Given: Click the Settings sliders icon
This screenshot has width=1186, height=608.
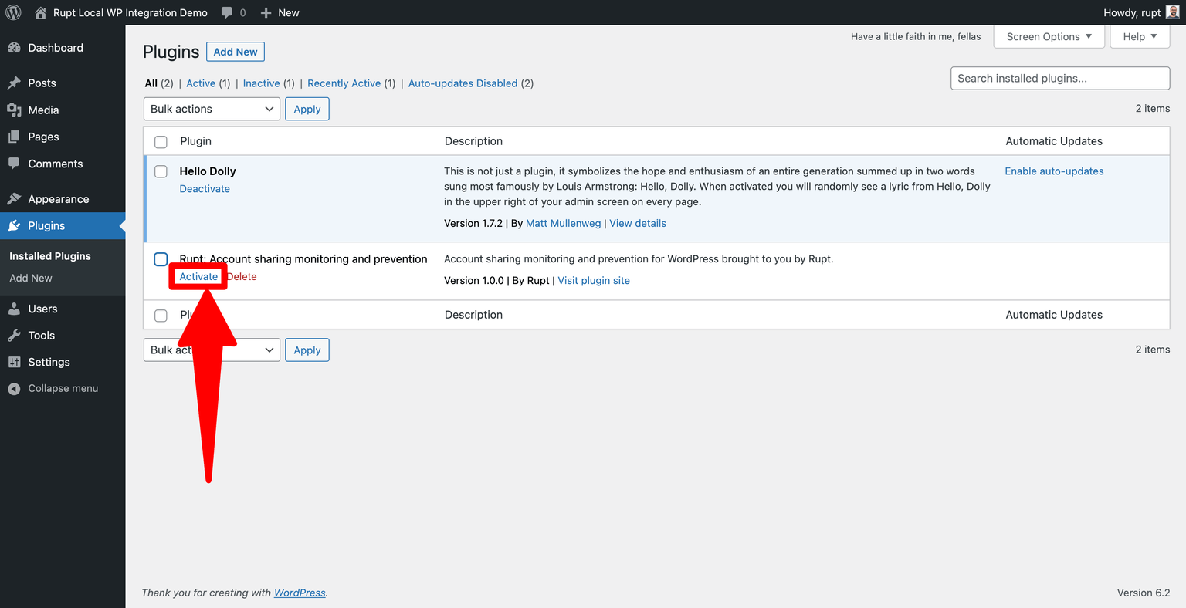Looking at the screenshot, I should click(x=14, y=362).
